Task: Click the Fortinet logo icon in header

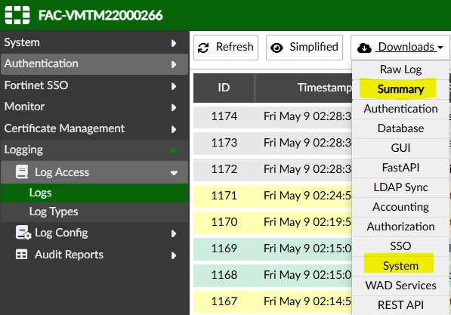Action: coord(17,15)
